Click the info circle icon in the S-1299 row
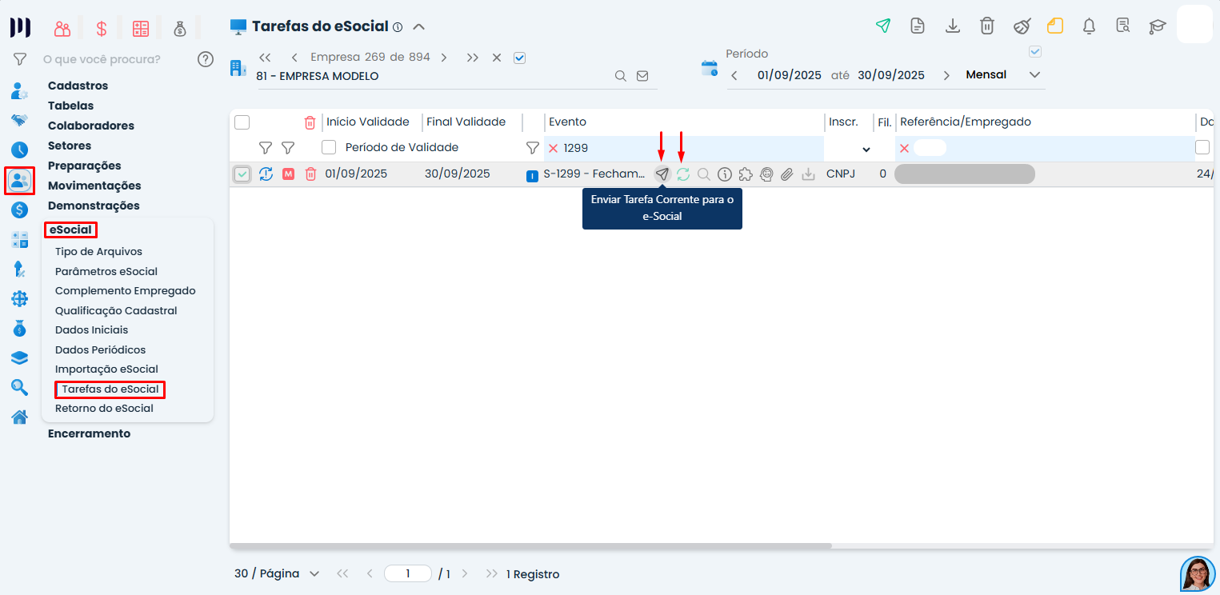1220x595 pixels. point(725,174)
